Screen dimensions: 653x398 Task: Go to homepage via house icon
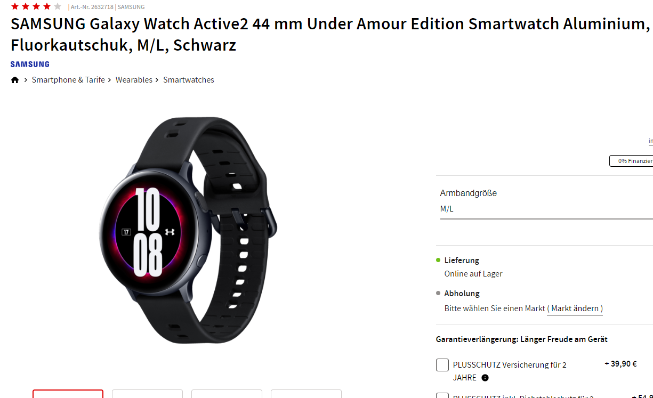15,80
